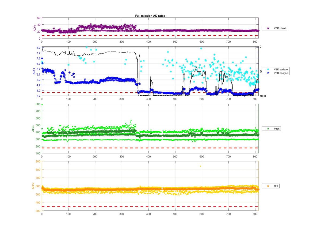
Task: Click the 1000 label on right depth axis
Action: point(262,96)
